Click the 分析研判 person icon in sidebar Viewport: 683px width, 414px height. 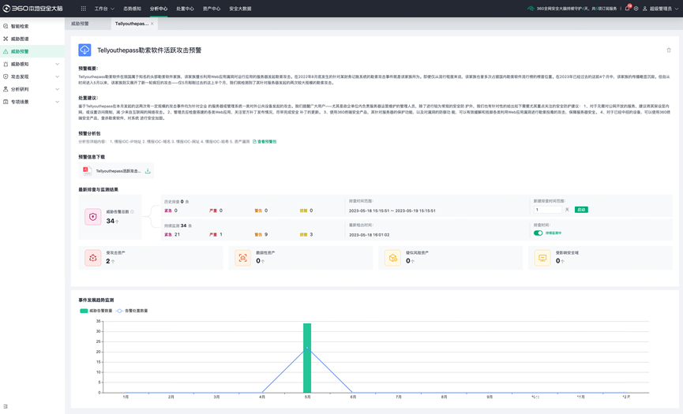pos(6,89)
